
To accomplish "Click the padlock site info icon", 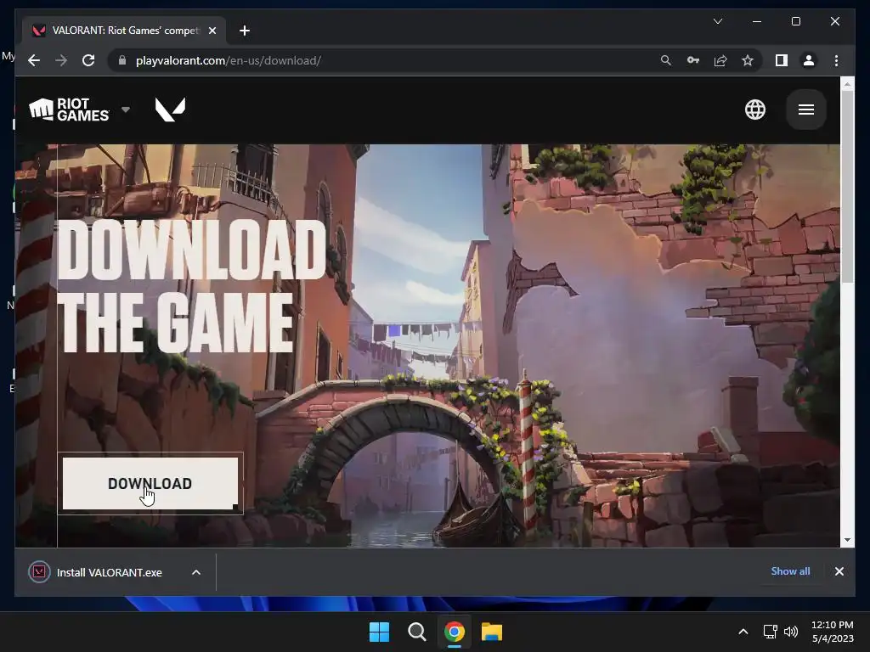I will click(x=122, y=60).
